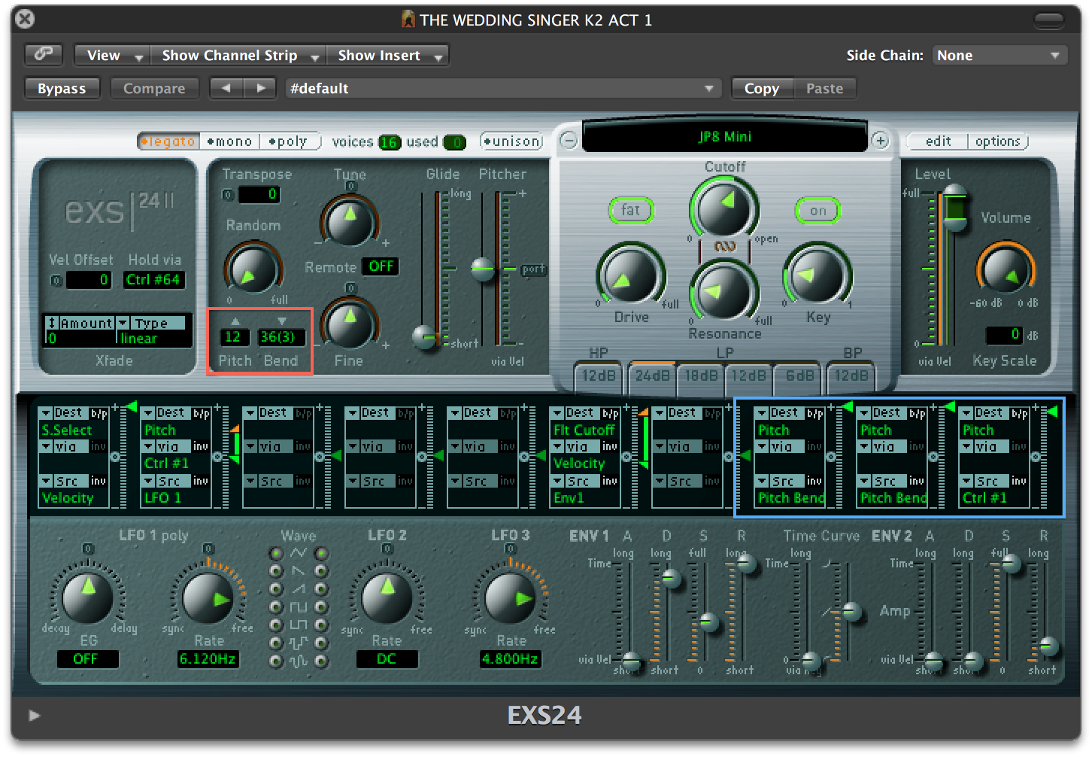1092x757 pixels.
Task: Select the LP 18dB filter type
Action: (701, 375)
